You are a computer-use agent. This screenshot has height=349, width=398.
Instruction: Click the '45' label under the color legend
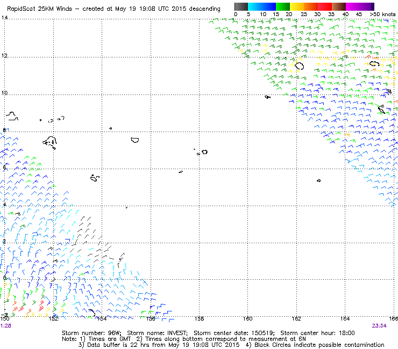click(x=359, y=14)
